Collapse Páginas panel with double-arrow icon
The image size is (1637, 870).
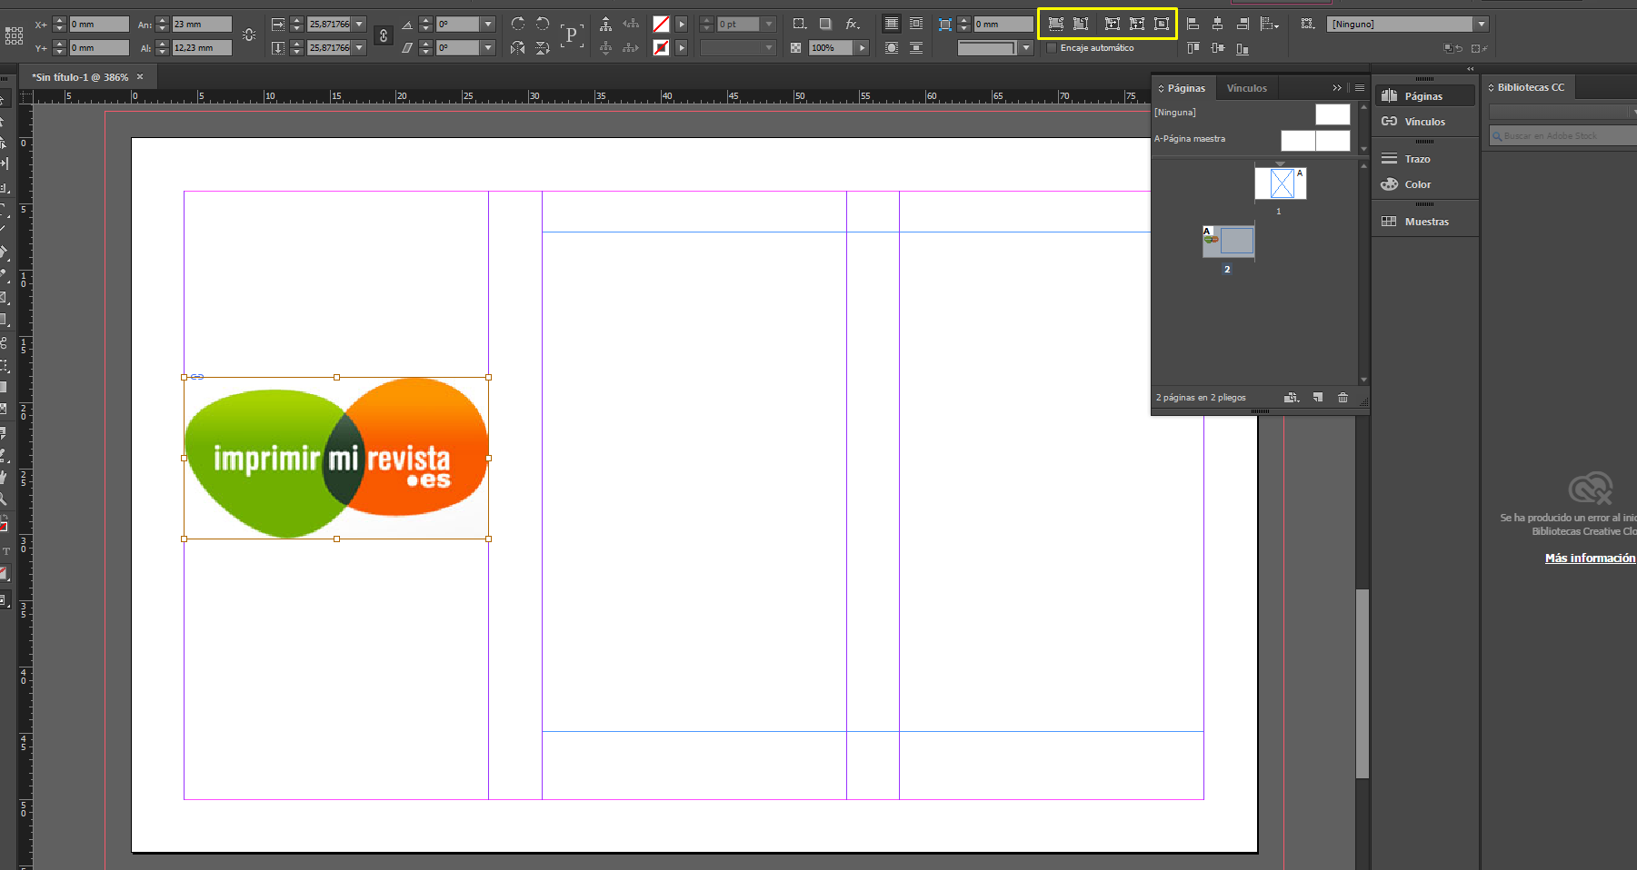pyautogui.click(x=1337, y=88)
